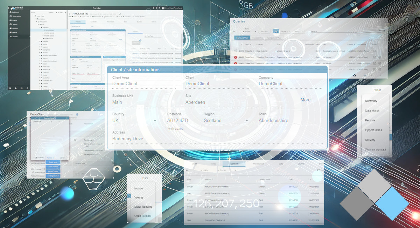
Task: Click the More link in Client site informations
Action: click(x=305, y=100)
